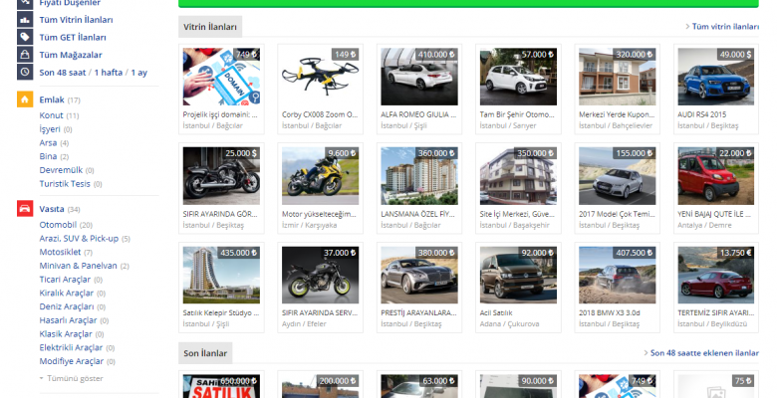Select Klasik Araçlar subcategory

[67, 334]
